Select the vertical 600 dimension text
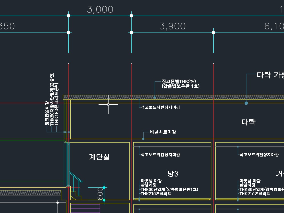This screenshot has height=213, width=284. (100, 194)
